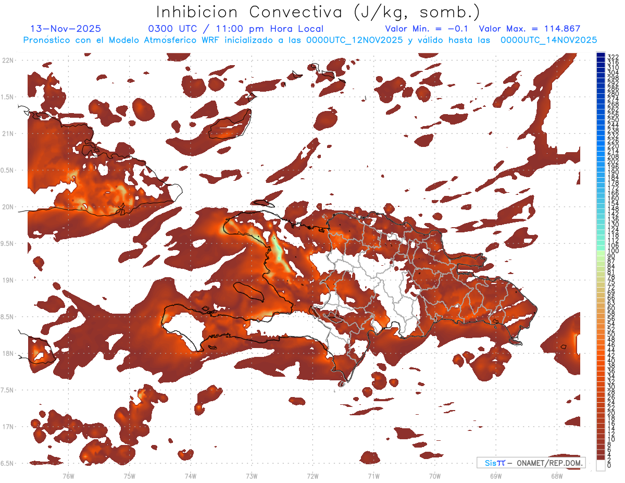Click the WRF model forecast description line

(310, 40)
